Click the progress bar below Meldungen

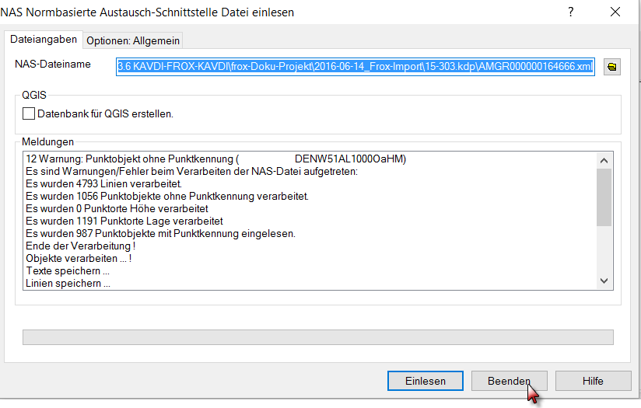(318, 337)
